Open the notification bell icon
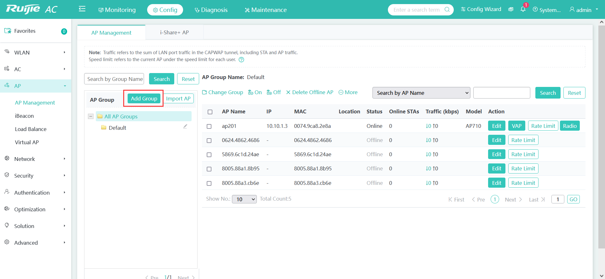This screenshot has width=605, height=279. click(523, 9)
